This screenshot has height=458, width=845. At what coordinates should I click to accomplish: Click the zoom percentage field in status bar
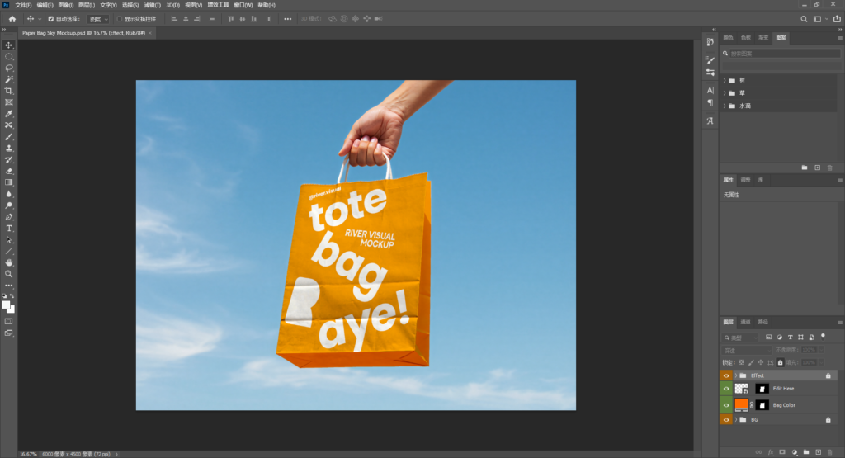click(28, 454)
